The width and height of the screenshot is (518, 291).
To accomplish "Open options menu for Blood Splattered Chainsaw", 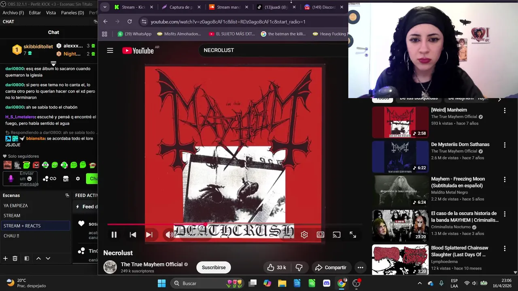I will (x=505, y=248).
